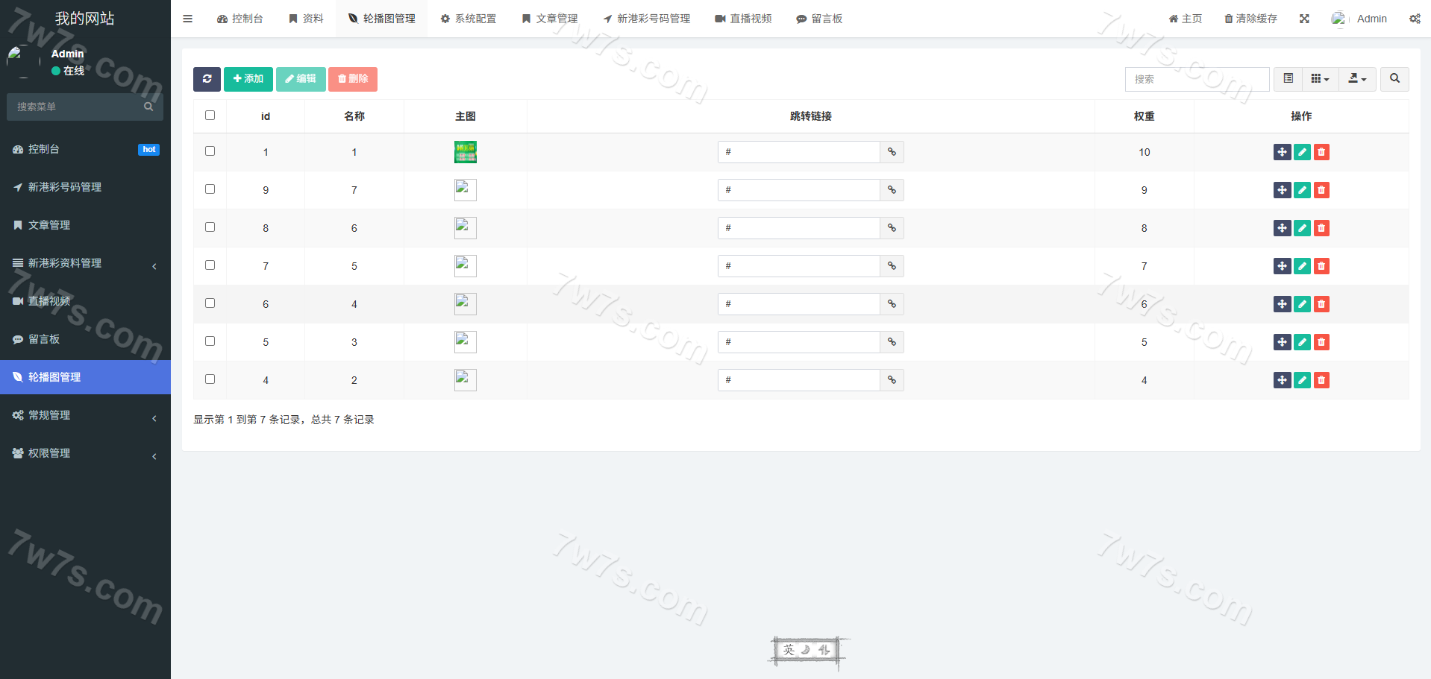Click the magnifier search button at table right
This screenshot has height=679, width=1431.
click(x=1394, y=79)
